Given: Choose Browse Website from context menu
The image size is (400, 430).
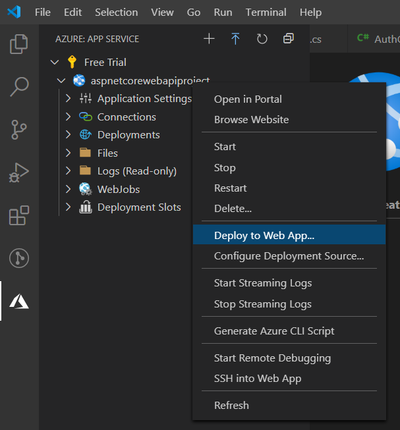Looking at the screenshot, I should click(289, 120).
